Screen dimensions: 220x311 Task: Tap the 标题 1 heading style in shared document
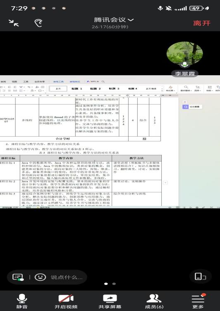(x=77, y=89)
